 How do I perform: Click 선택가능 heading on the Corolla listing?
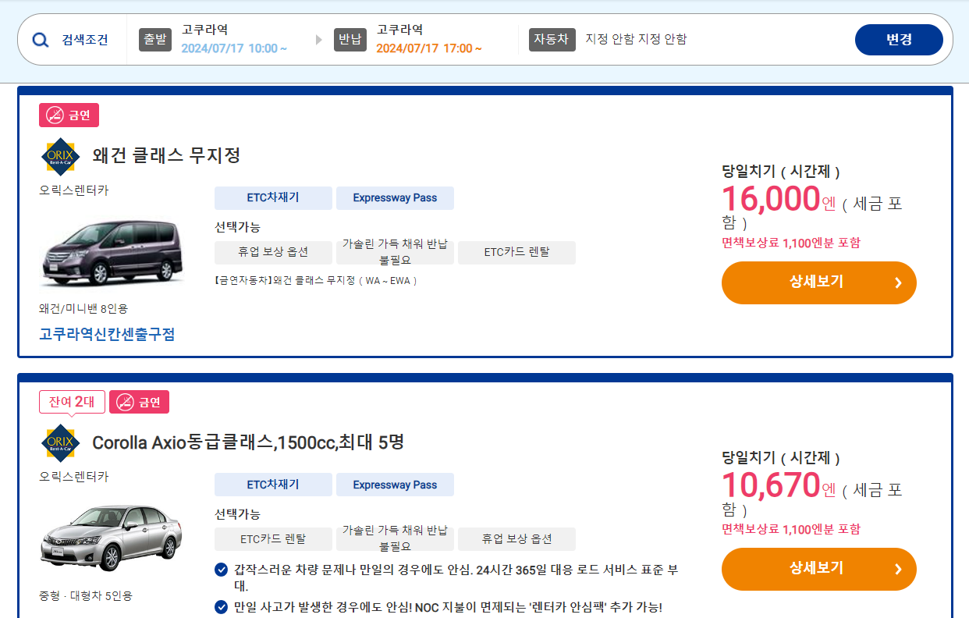pos(237,514)
